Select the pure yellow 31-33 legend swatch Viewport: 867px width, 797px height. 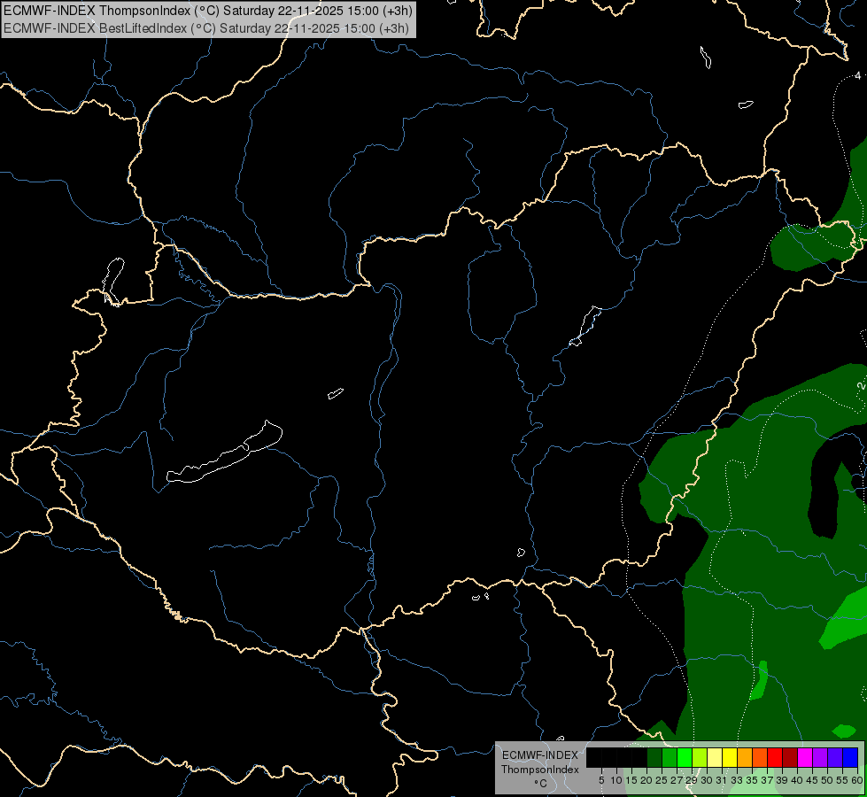click(730, 757)
